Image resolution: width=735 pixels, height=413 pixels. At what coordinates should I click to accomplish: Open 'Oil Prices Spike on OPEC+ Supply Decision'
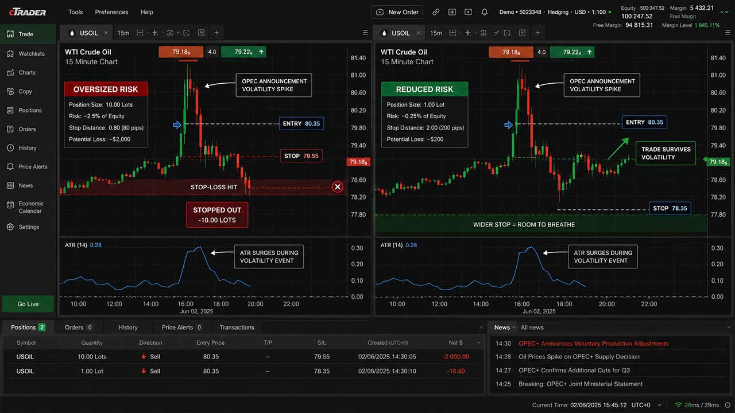click(x=579, y=357)
